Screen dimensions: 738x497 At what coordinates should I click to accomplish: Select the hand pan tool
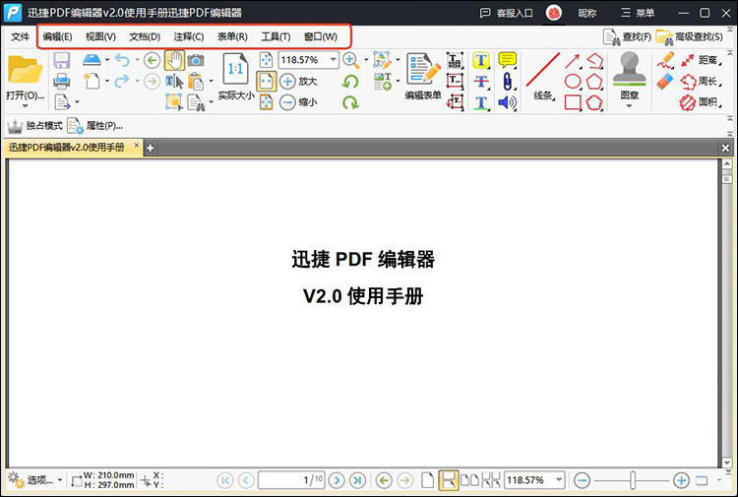point(174,60)
